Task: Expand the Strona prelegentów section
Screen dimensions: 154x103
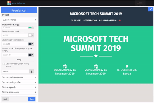Action: [x=19, y=82]
